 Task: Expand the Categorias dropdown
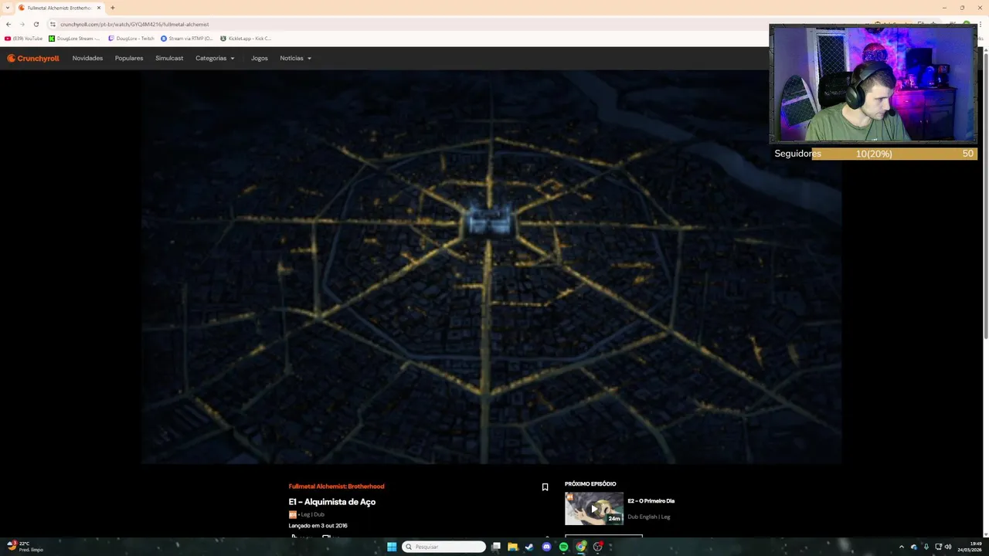point(215,58)
